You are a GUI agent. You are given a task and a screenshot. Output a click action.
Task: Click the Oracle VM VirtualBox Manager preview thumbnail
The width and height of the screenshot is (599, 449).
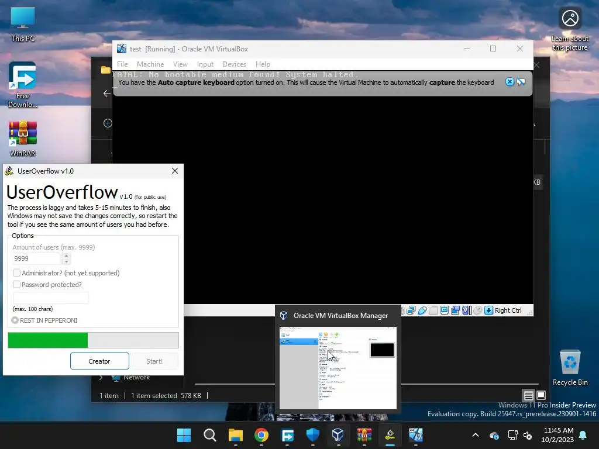338,368
